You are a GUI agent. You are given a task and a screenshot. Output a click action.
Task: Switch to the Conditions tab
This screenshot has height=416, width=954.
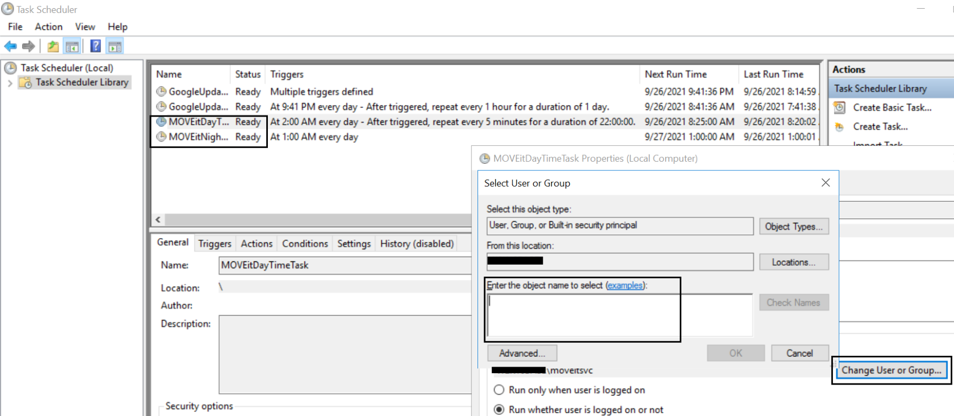(305, 244)
